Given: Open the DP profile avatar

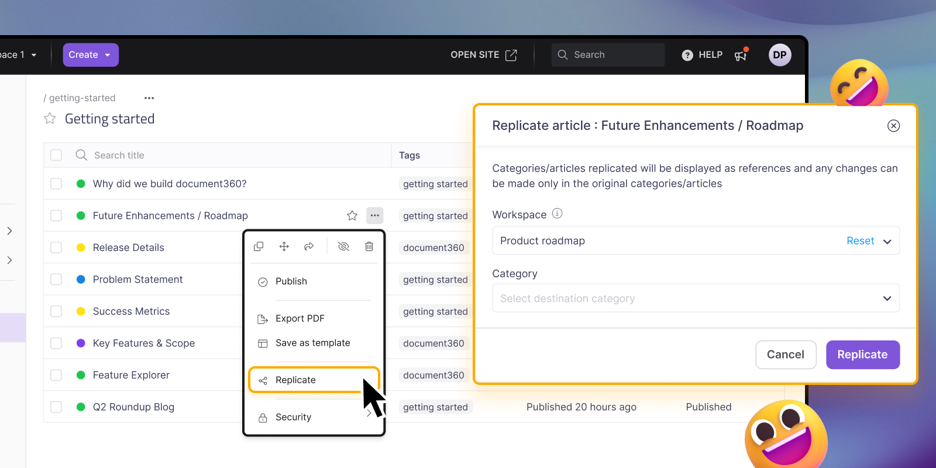Looking at the screenshot, I should (x=780, y=55).
